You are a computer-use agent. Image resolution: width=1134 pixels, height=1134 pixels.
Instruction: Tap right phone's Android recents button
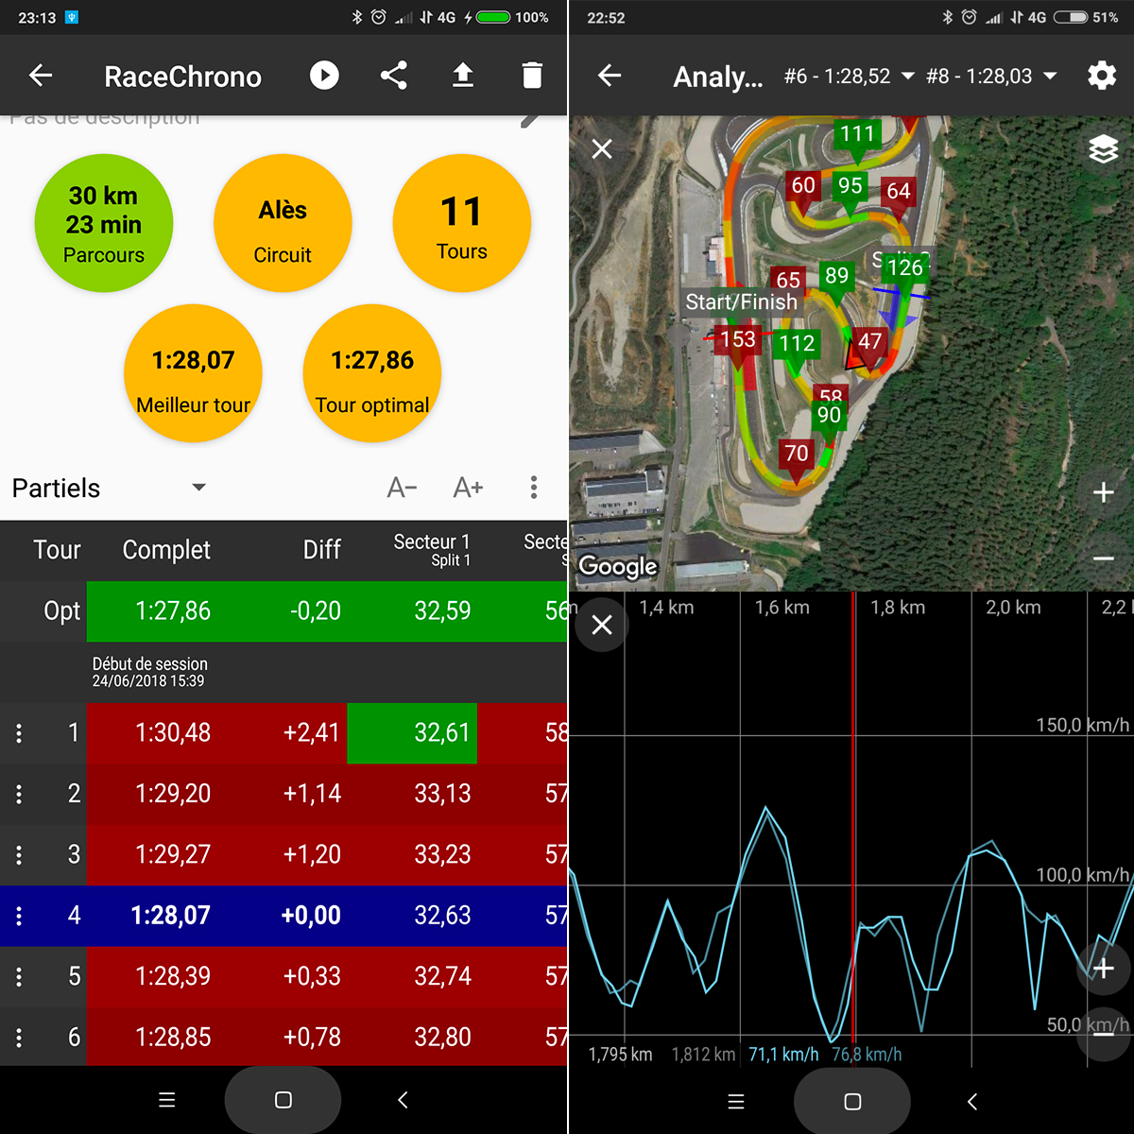(736, 1101)
